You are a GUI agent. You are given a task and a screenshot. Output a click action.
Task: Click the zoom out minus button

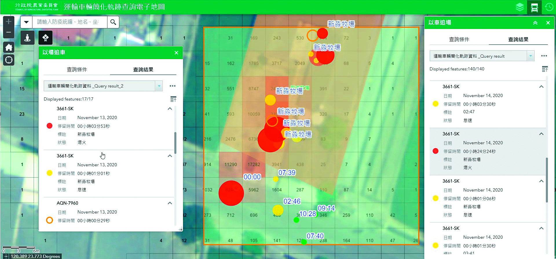pos(9,32)
